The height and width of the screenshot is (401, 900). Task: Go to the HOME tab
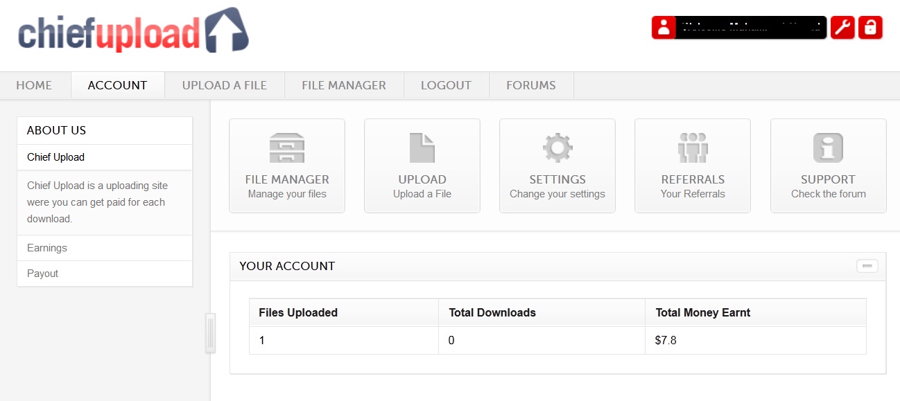coord(34,85)
